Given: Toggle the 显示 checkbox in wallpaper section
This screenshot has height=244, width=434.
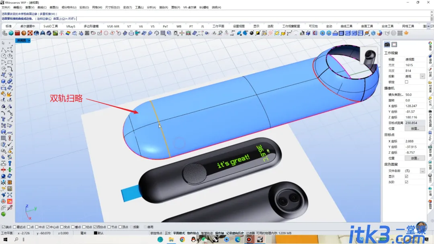Looking at the screenshot, I should pyautogui.click(x=406, y=176).
